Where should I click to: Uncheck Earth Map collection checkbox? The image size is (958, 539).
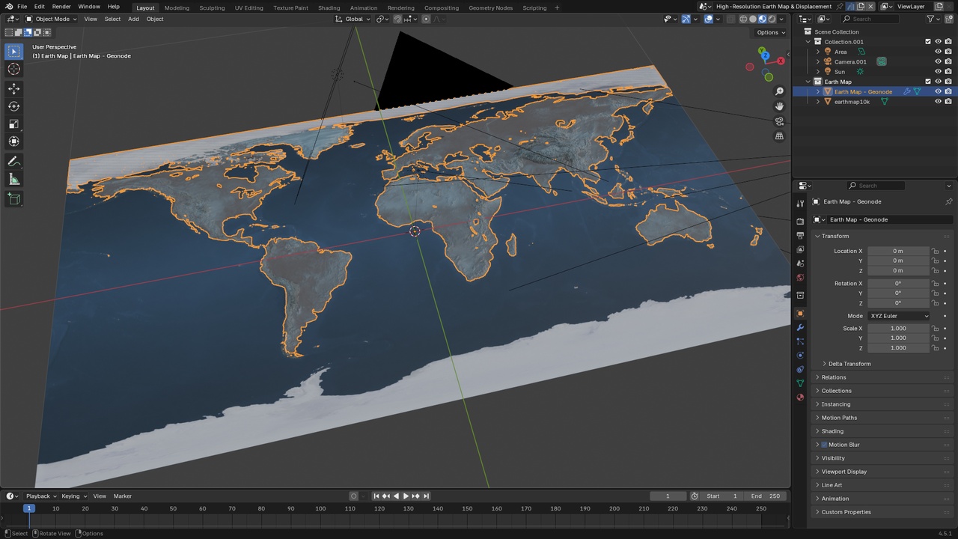(928, 82)
